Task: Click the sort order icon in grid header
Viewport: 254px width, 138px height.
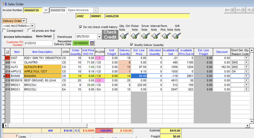Action: click(x=8, y=52)
